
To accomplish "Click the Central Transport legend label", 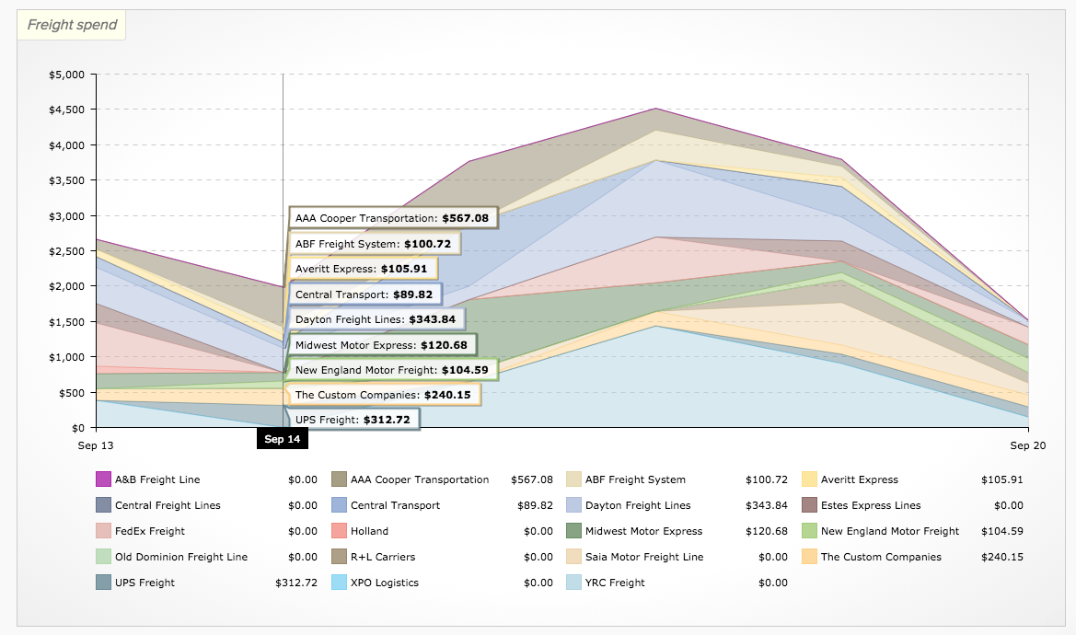I will tap(395, 505).
